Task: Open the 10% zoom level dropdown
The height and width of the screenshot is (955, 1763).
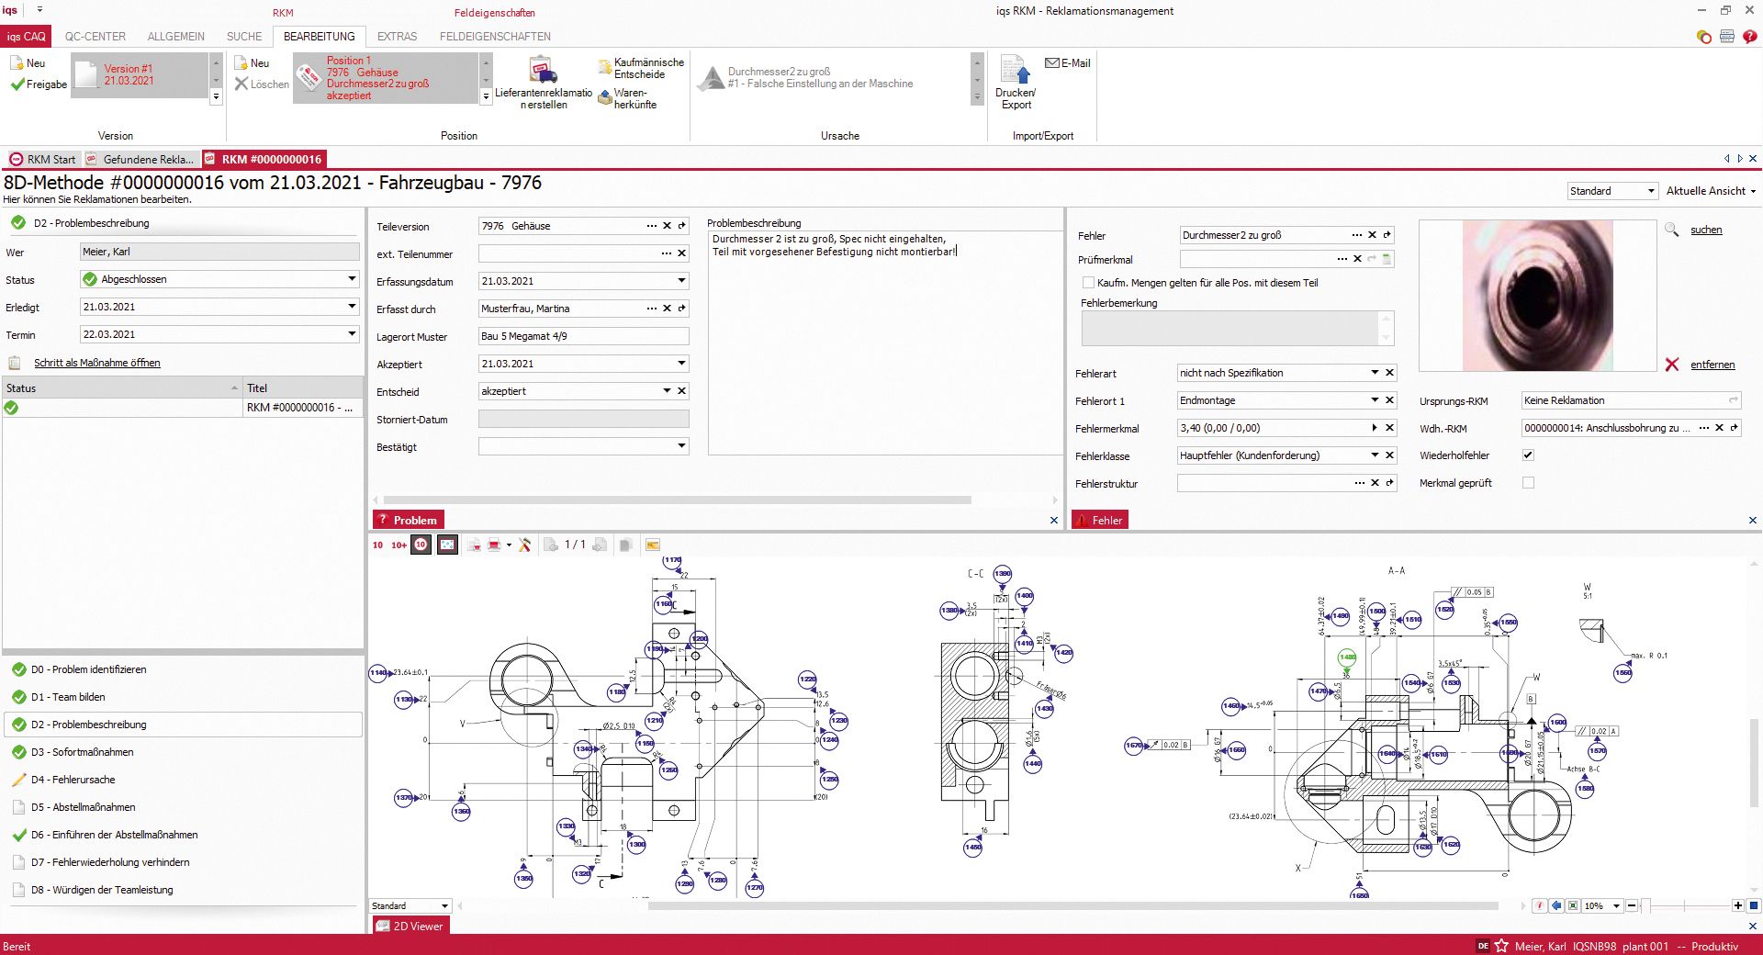Action: coord(1616,906)
